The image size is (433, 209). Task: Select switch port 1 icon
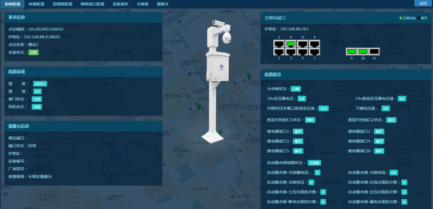coord(279,52)
